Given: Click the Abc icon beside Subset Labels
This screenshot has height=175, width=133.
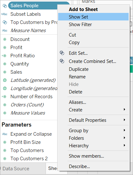Looking at the screenshot, I should [x=4, y=14].
